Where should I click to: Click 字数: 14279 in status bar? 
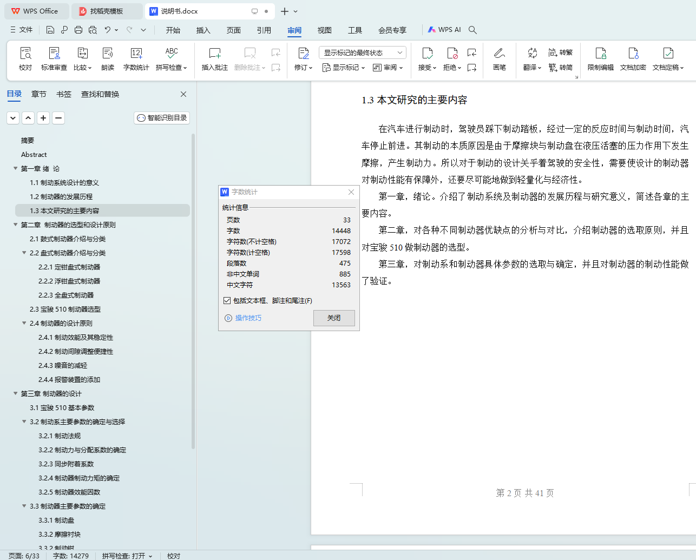[x=71, y=556]
